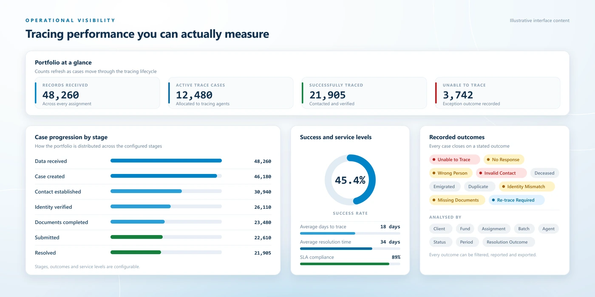The width and height of the screenshot is (595, 297).
Task: Click the Average resolution time bar
Action: point(350,249)
